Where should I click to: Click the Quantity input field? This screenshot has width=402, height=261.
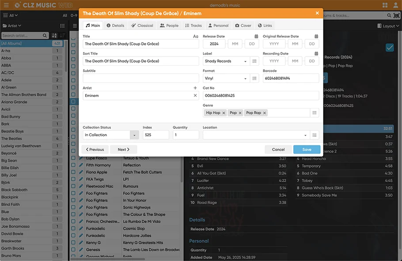click(186, 135)
